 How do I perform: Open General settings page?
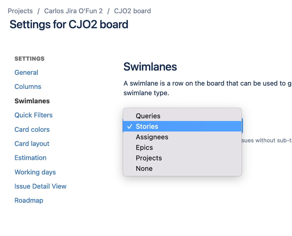[x=26, y=72]
